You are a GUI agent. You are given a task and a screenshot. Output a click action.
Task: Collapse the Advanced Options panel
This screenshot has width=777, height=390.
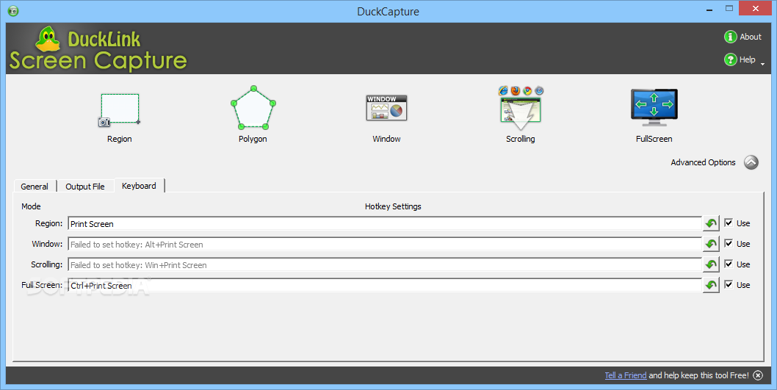[x=751, y=162]
